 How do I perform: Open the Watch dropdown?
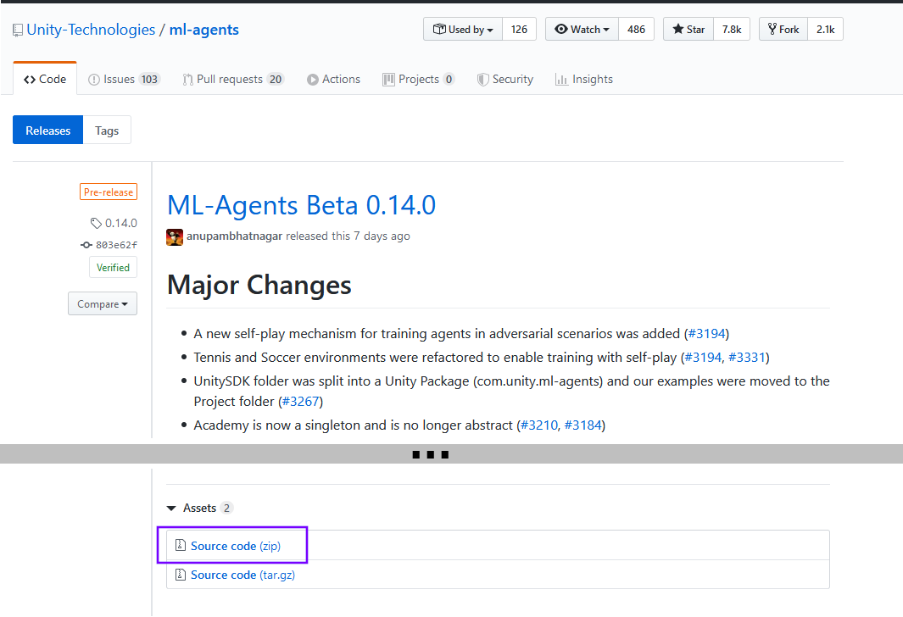pos(582,29)
